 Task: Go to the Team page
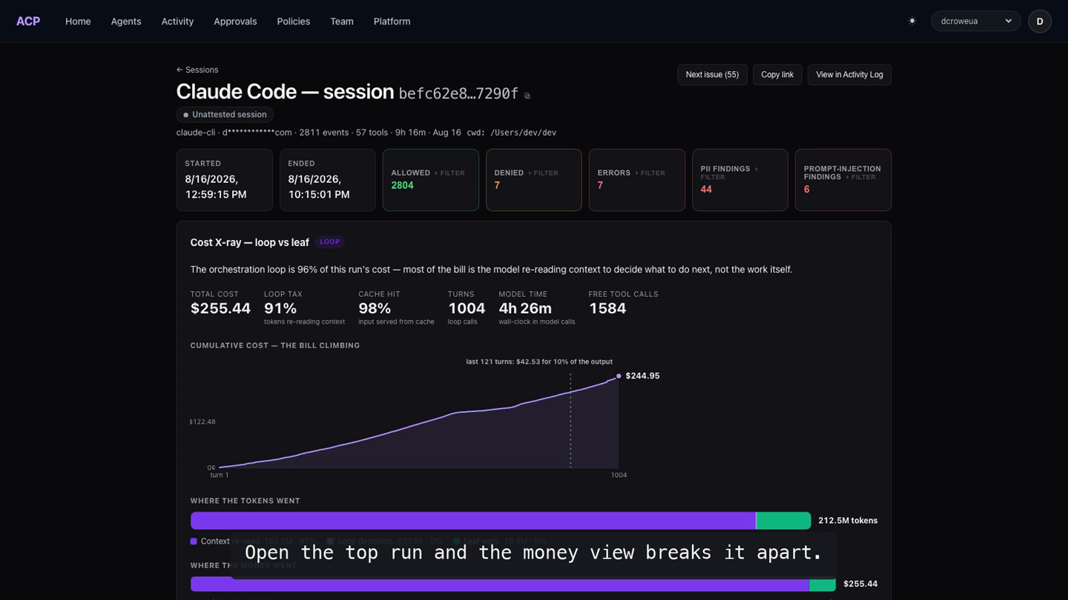point(342,21)
